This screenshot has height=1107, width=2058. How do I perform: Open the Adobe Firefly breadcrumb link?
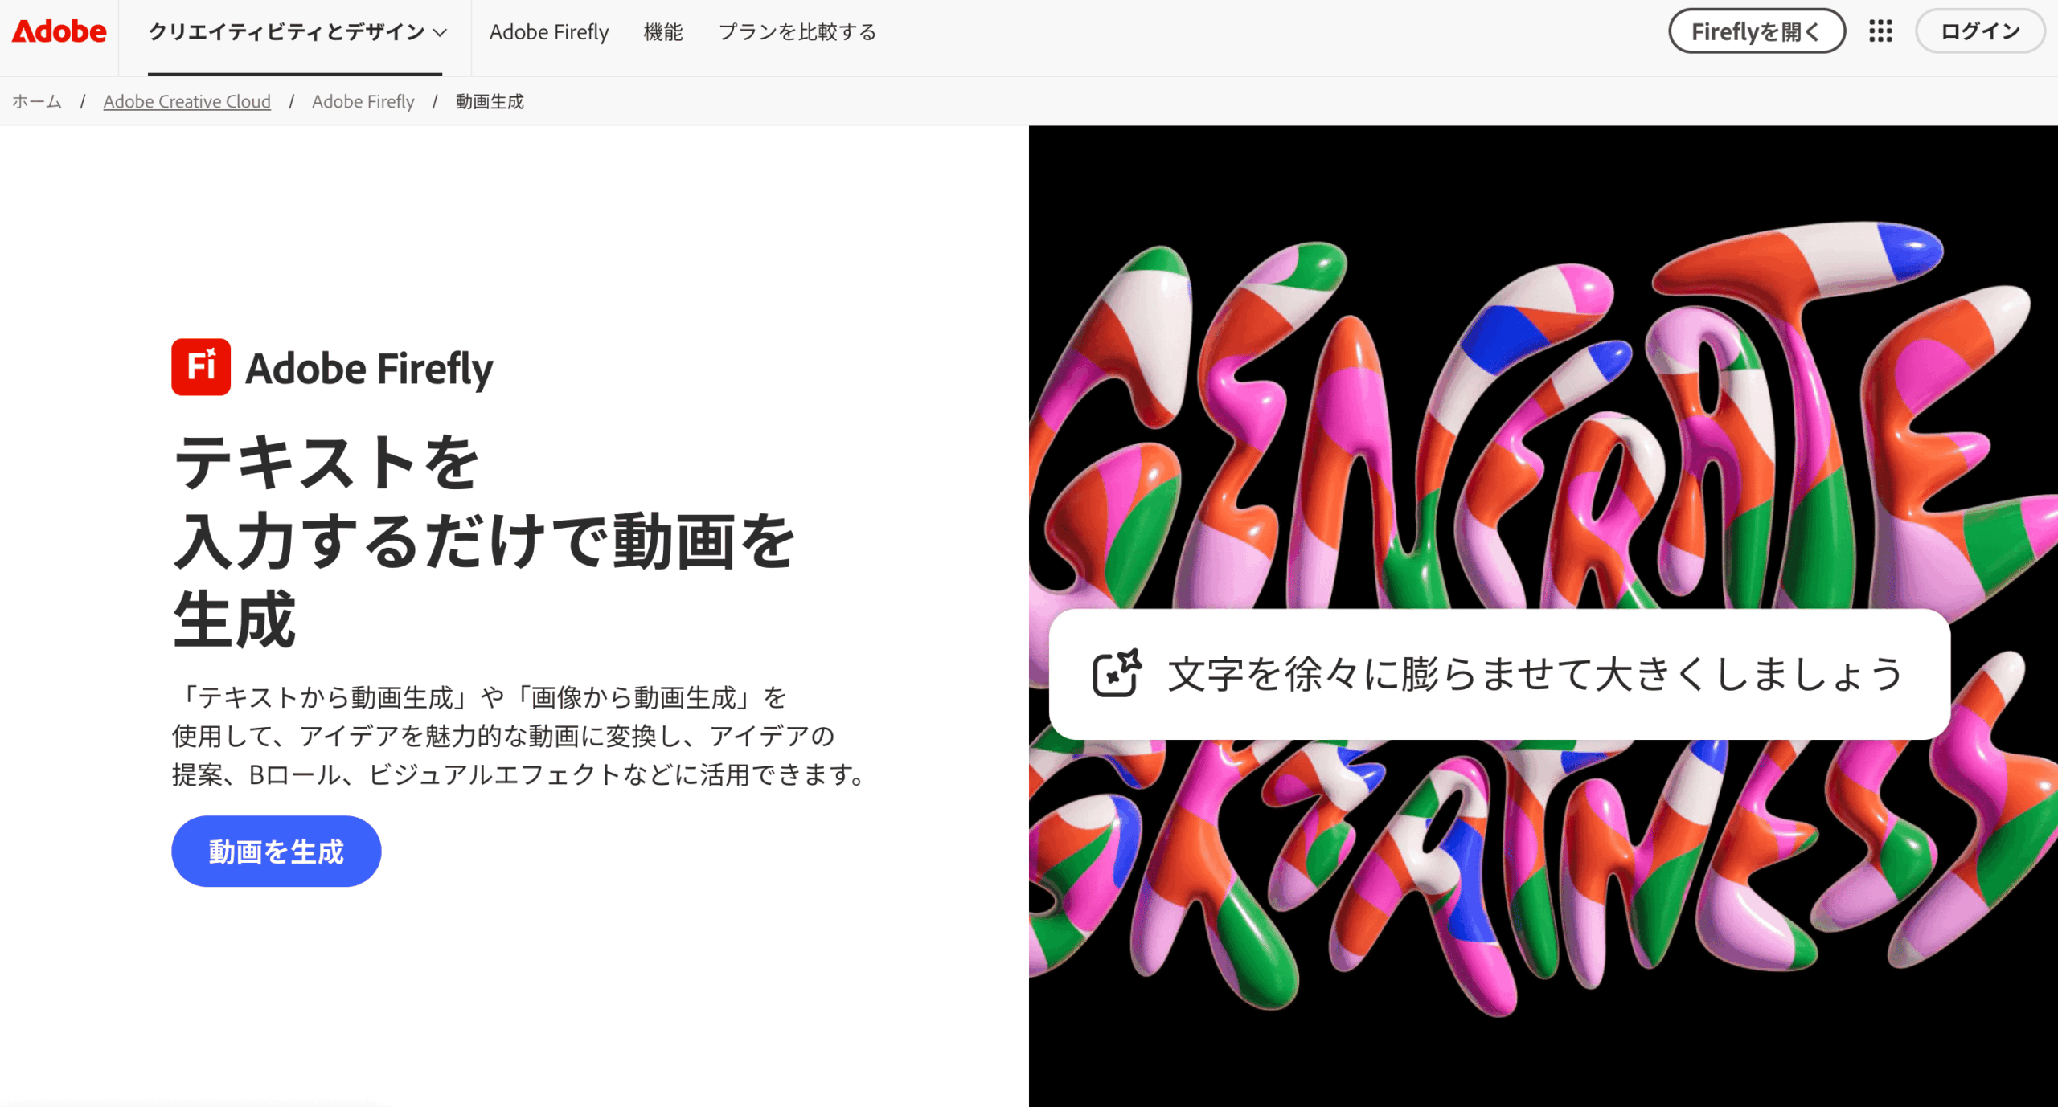tap(363, 101)
